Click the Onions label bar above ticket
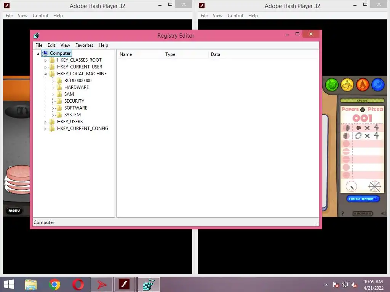 (x=362, y=100)
